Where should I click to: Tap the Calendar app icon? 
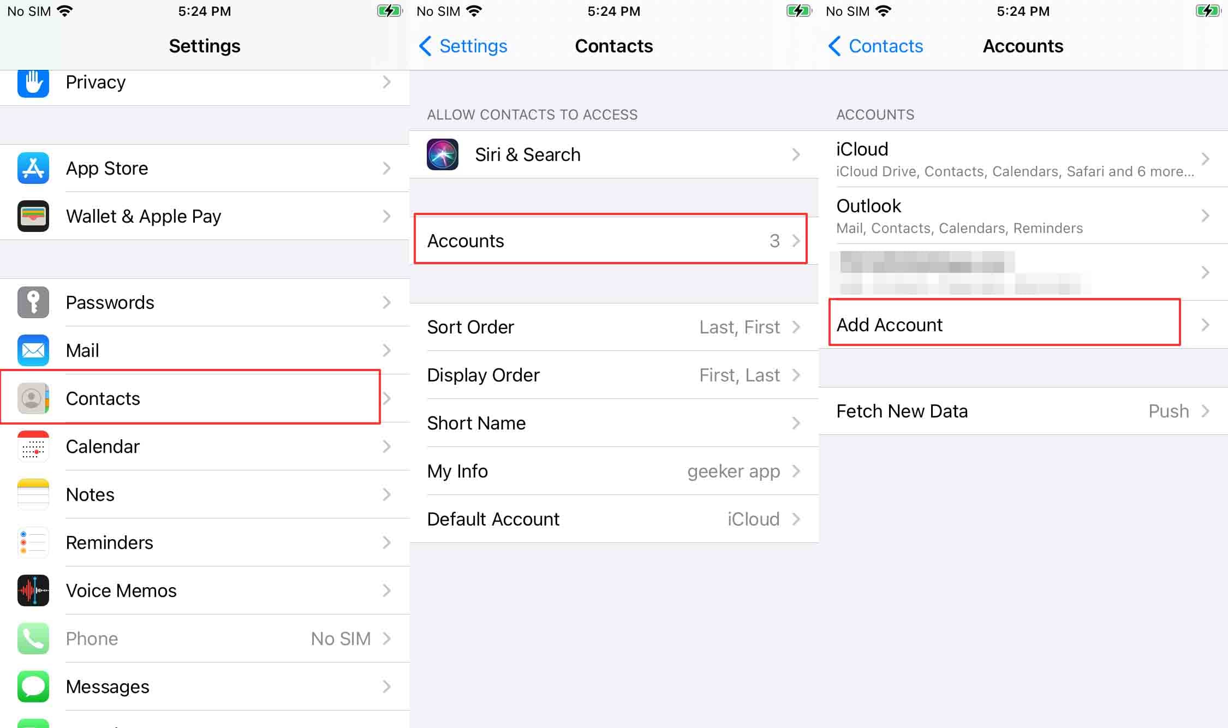33,446
